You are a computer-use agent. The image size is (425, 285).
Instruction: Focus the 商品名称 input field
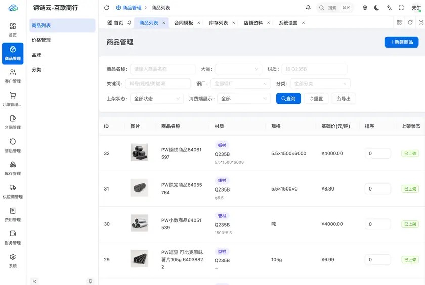162,69
